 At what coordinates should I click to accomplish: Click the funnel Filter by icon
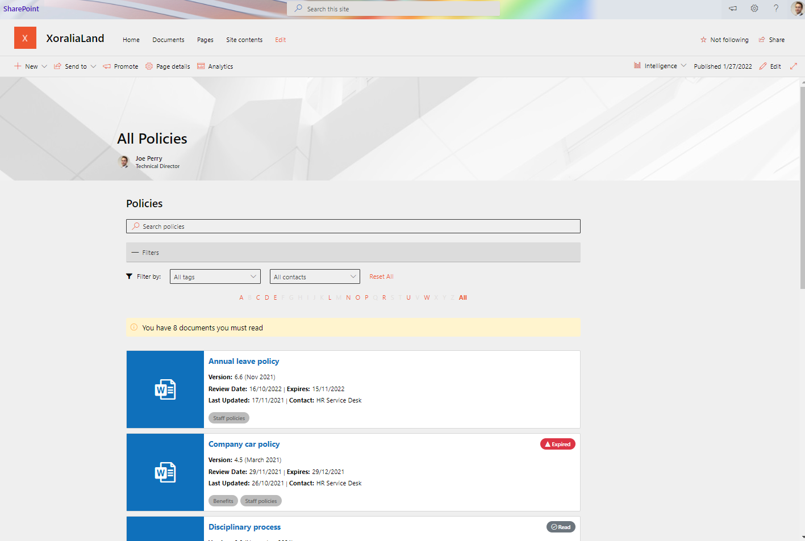click(x=130, y=276)
